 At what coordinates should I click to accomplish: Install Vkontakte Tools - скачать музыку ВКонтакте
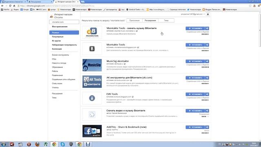(195, 29)
